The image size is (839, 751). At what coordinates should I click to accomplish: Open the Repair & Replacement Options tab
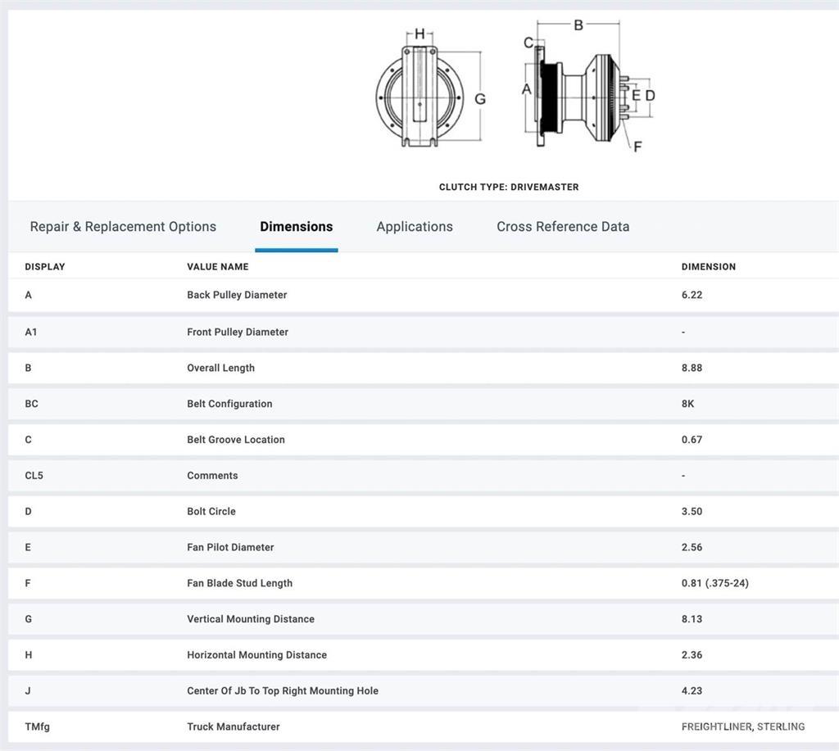click(123, 227)
